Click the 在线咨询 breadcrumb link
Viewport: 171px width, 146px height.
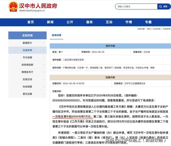pyautogui.click(x=167, y=29)
